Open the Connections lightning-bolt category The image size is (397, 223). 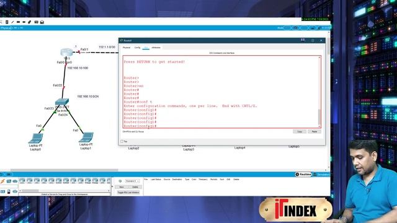click(2, 181)
